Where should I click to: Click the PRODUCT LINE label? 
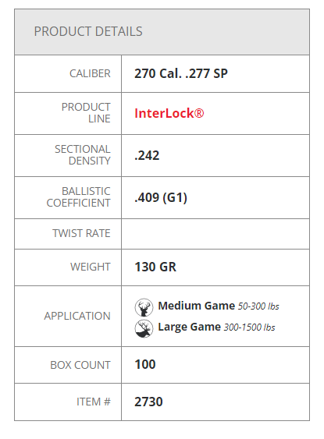86,113
